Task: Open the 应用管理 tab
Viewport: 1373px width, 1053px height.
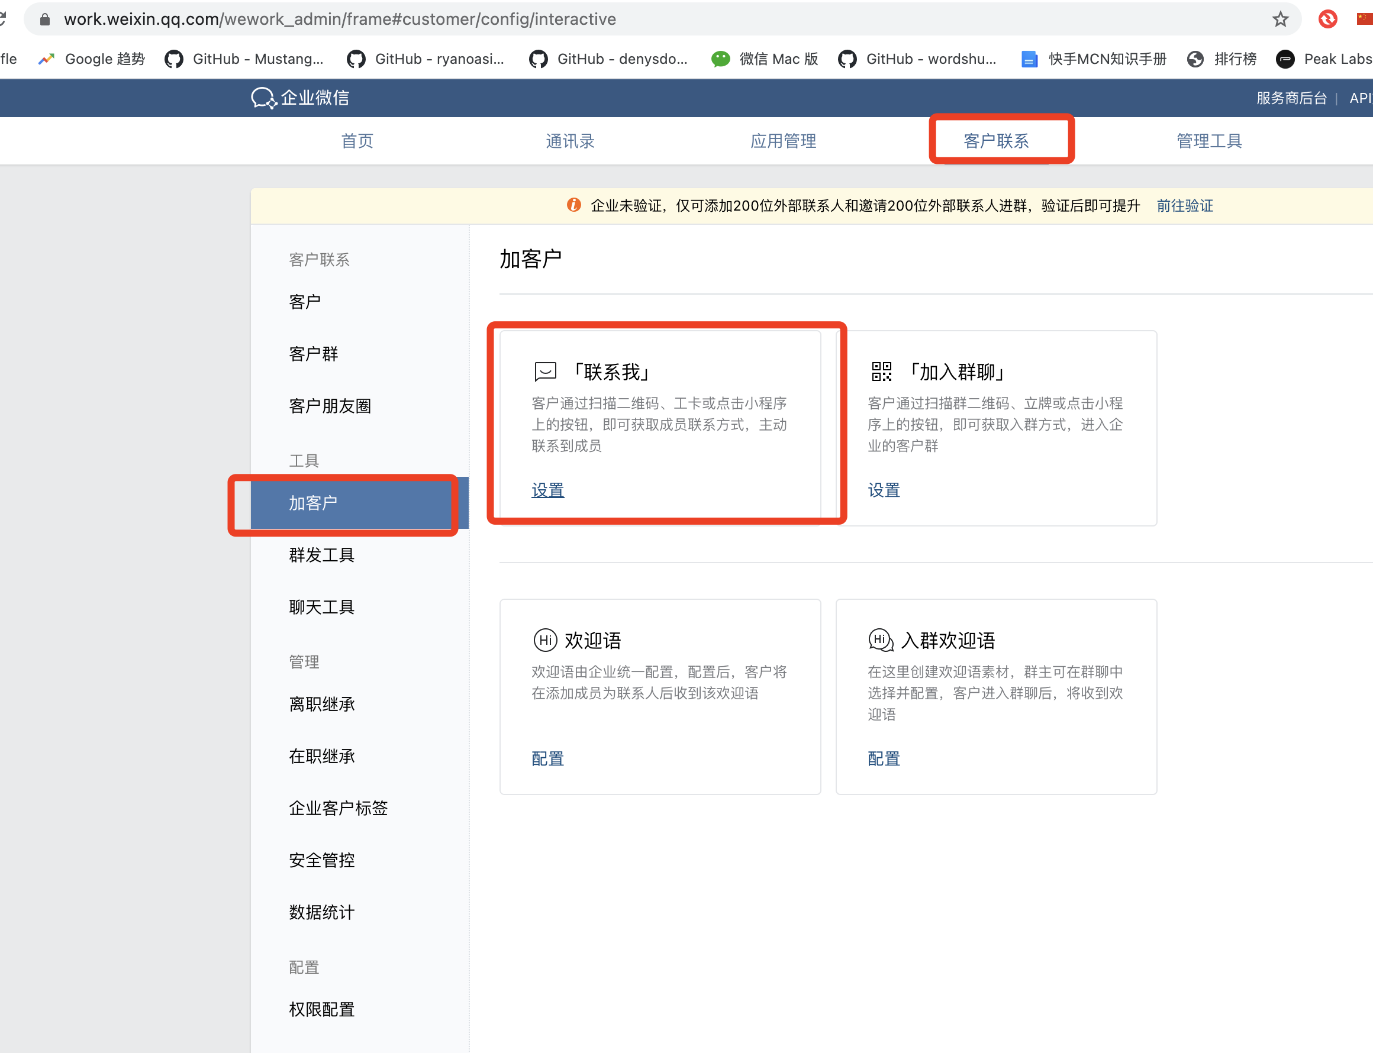Action: pyautogui.click(x=783, y=141)
